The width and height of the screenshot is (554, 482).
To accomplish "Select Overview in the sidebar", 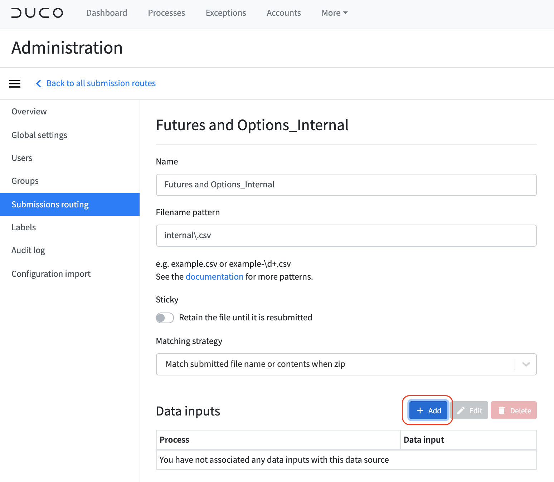I will (x=70, y=112).
